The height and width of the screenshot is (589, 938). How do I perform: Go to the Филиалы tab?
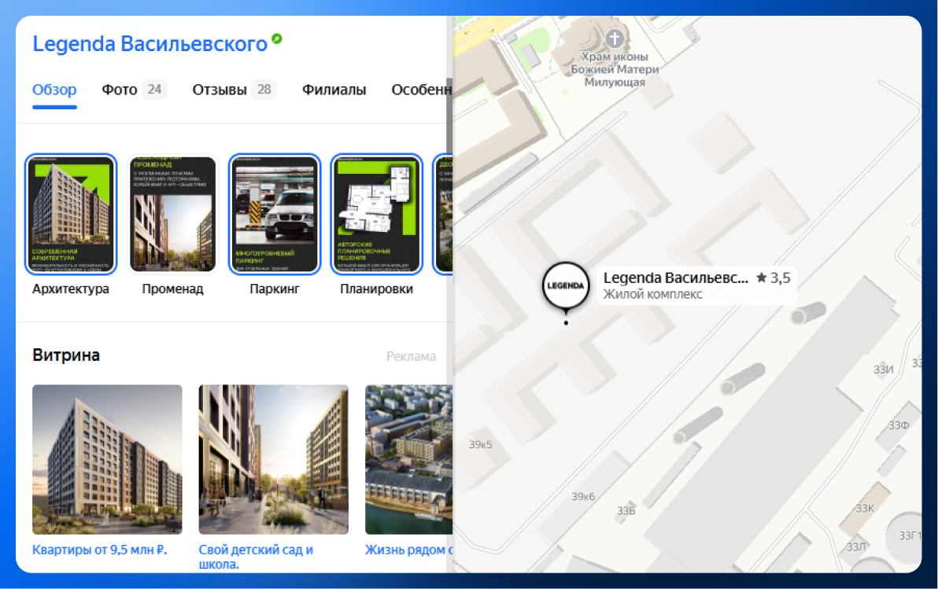[x=334, y=90]
